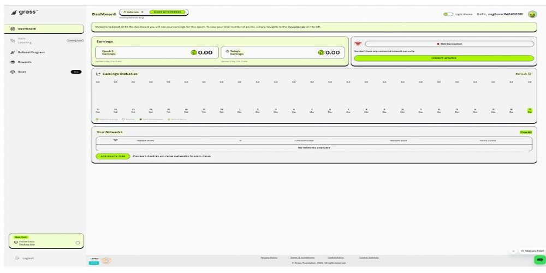Click the Connect Network button
Screen dimensions: 546x273
pyautogui.click(x=443, y=58)
